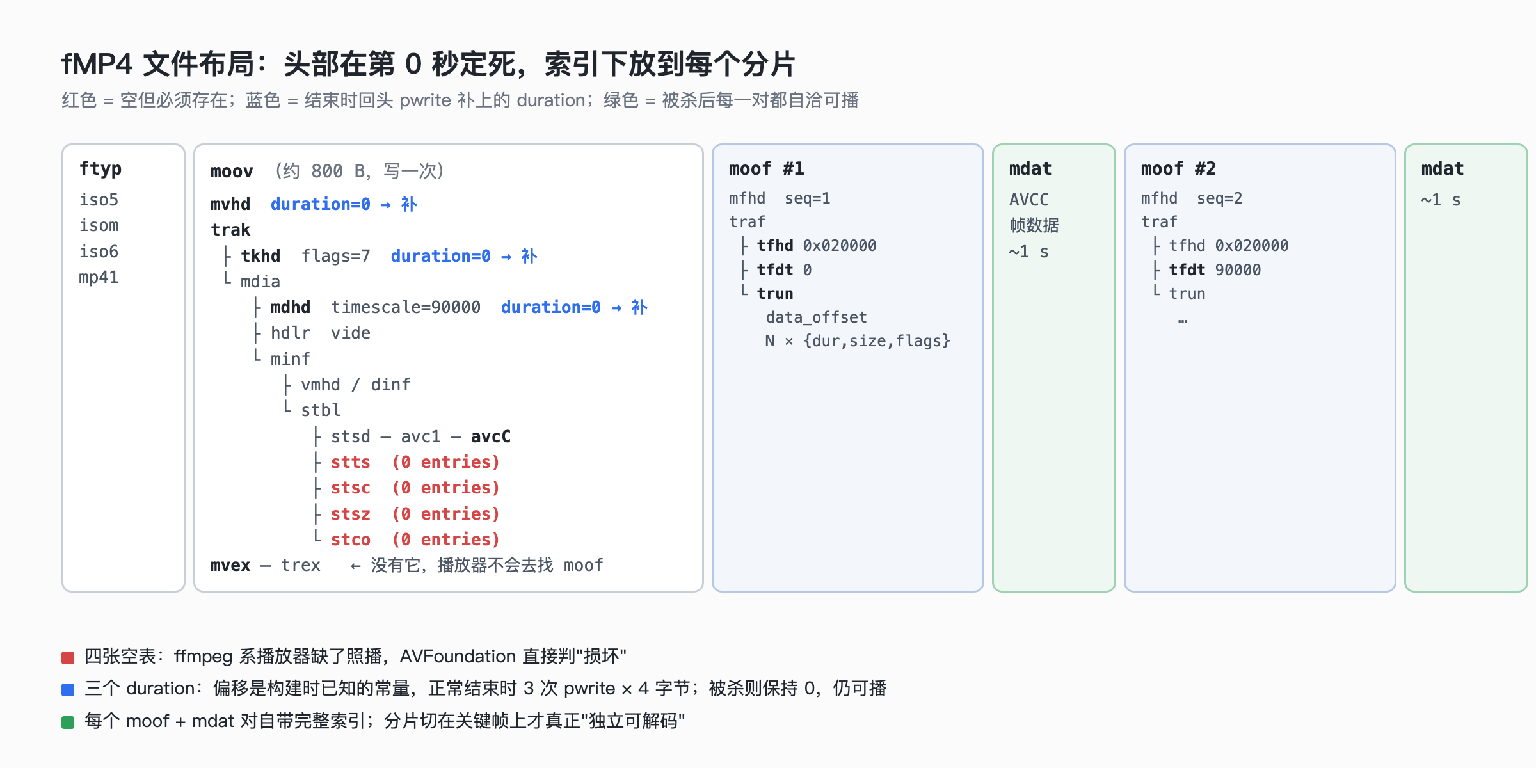The width and height of the screenshot is (1536, 768).
Task: Select the ftyp box header
Action: (100, 168)
